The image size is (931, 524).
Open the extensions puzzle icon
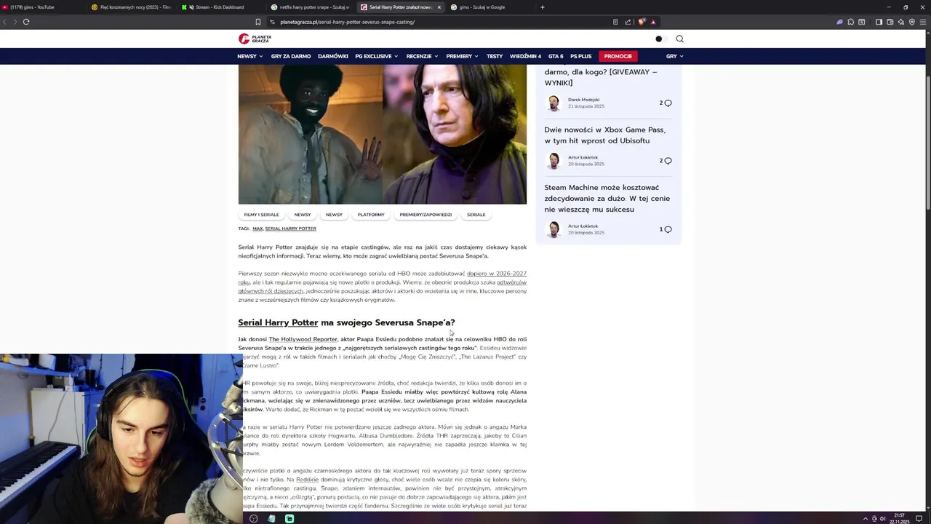tap(851, 22)
